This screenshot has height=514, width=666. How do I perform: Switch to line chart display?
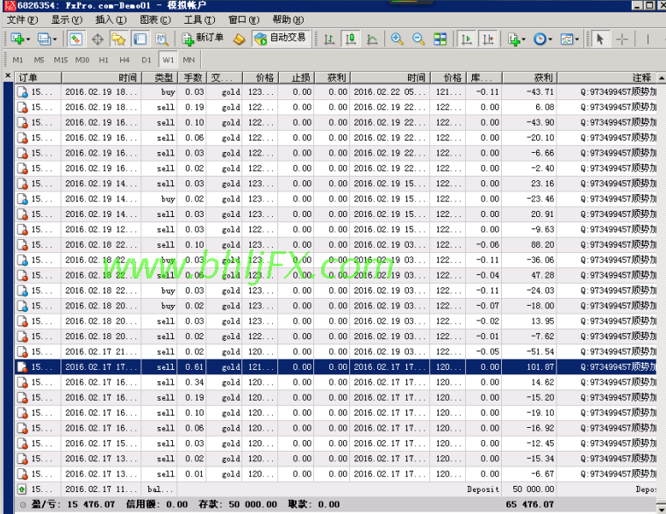pyautogui.click(x=372, y=40)
